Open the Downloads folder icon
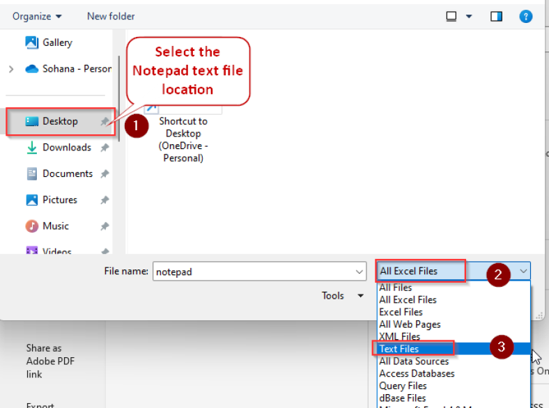549x408 pixels. [x=32, y=148]
